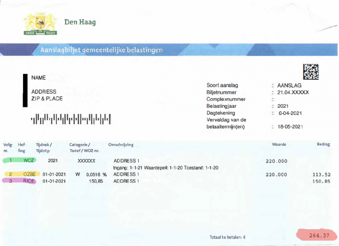Image resolution: width=339 pixels, height=246 pixels.
Task: Click the purple highlighted RIOE entry
Action: coord(19,181)
